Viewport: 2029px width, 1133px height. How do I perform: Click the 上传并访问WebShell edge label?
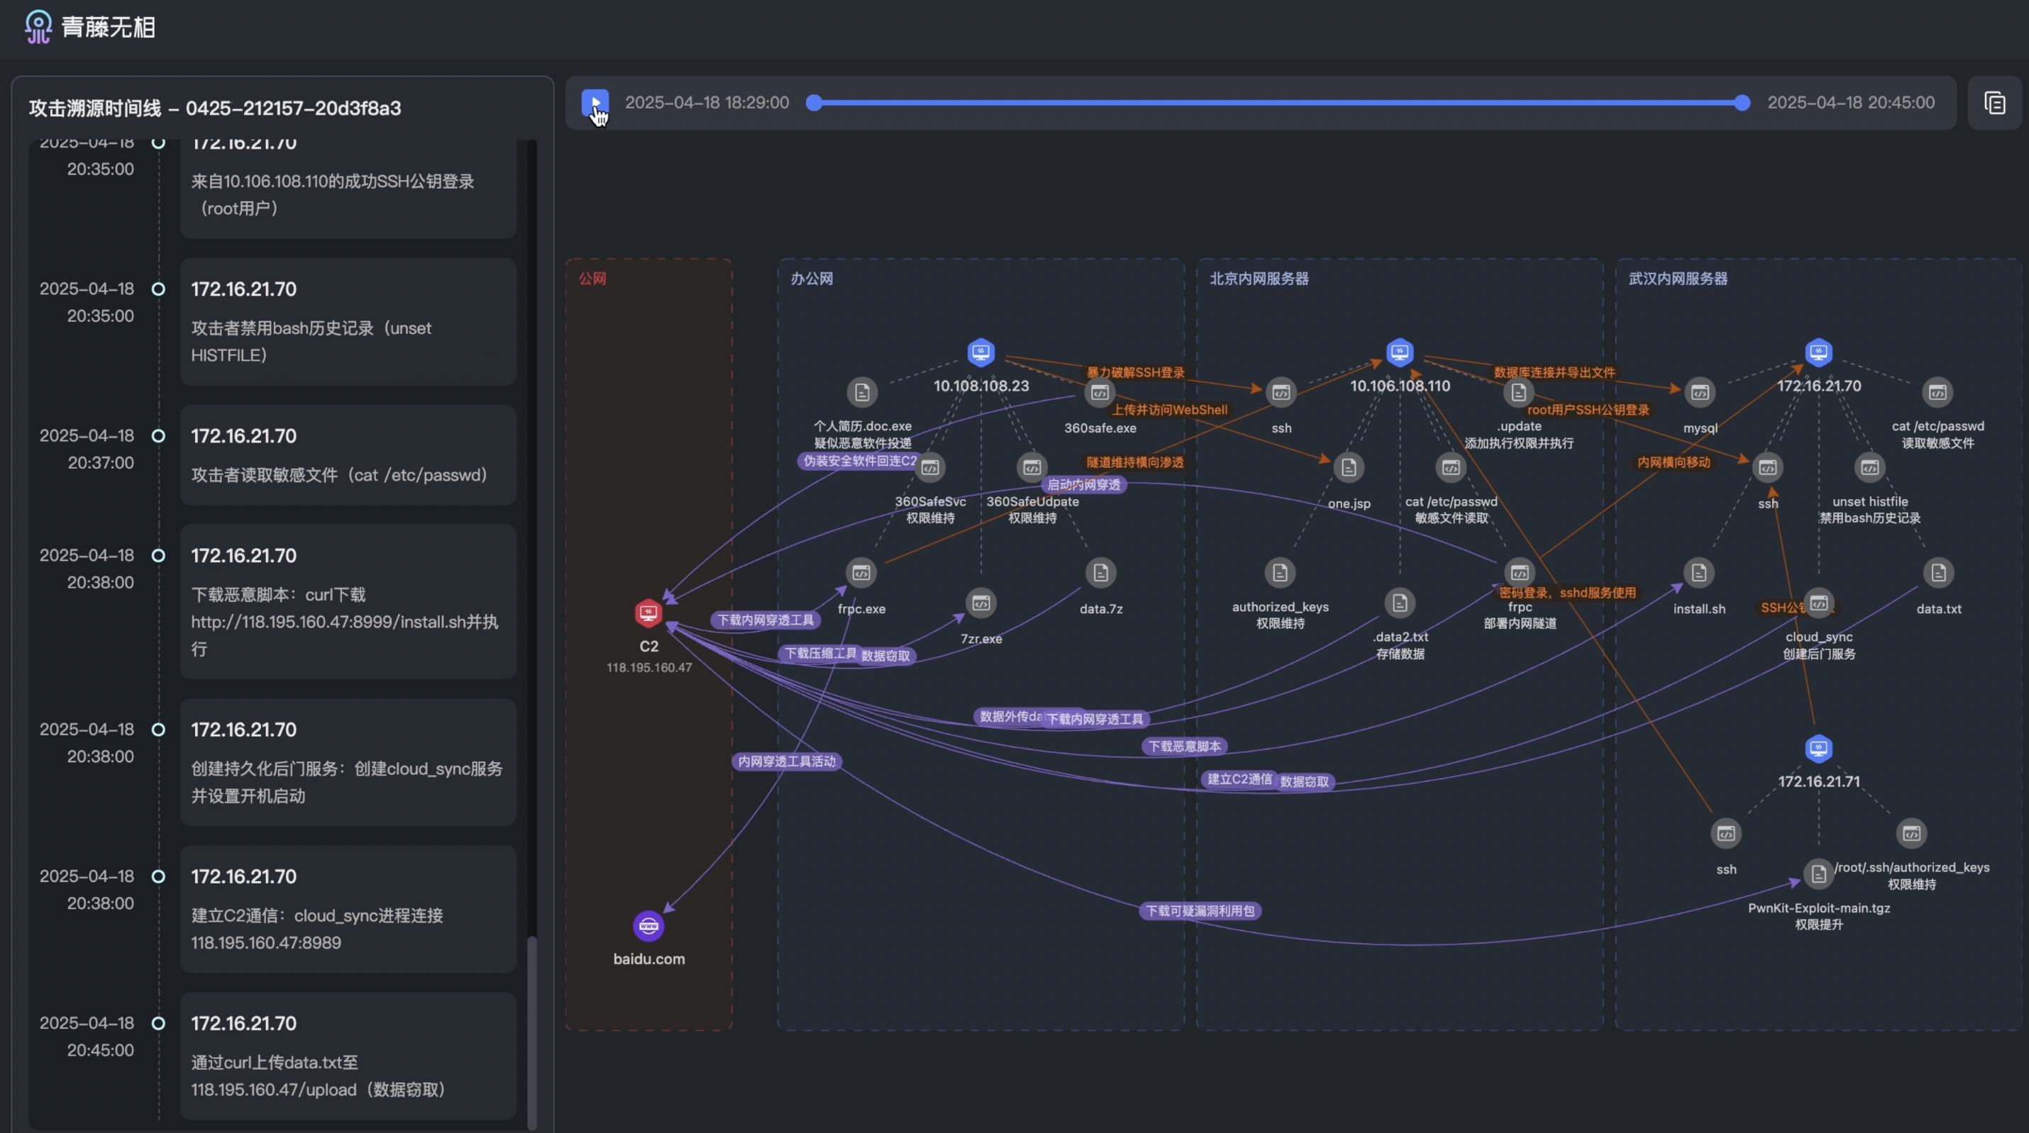[x=1169, y=409]
